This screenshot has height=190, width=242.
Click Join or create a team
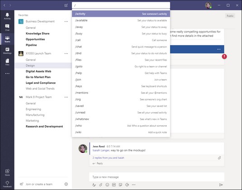[x=39, y=184]
